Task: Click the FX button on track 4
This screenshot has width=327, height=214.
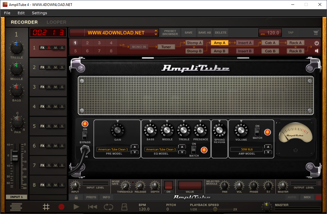Action: (x=42, y=107)
